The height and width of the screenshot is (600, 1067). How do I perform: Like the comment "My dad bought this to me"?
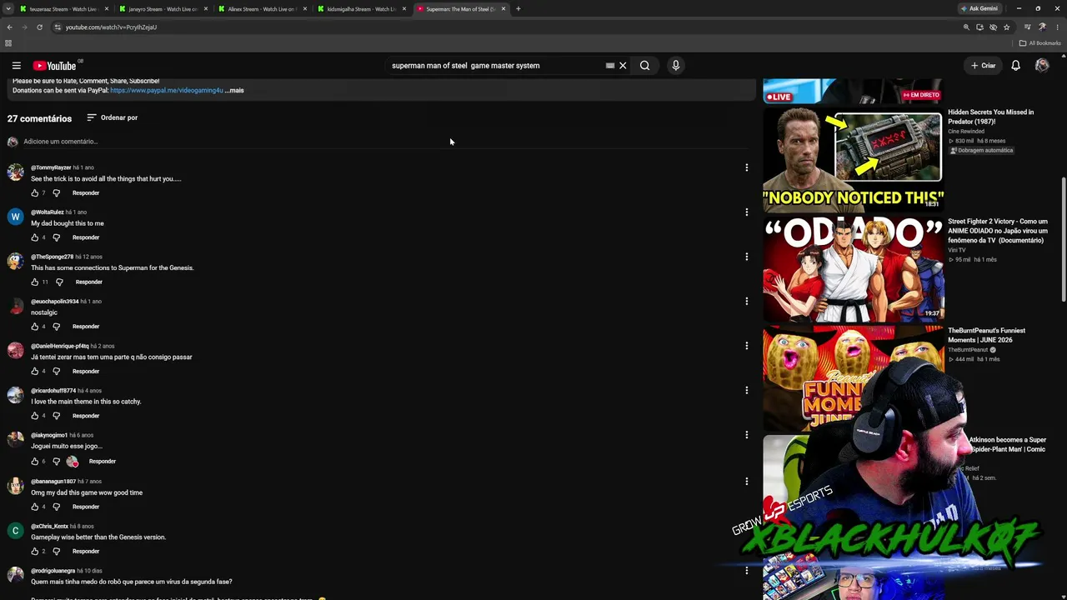(x=35, y=237)
